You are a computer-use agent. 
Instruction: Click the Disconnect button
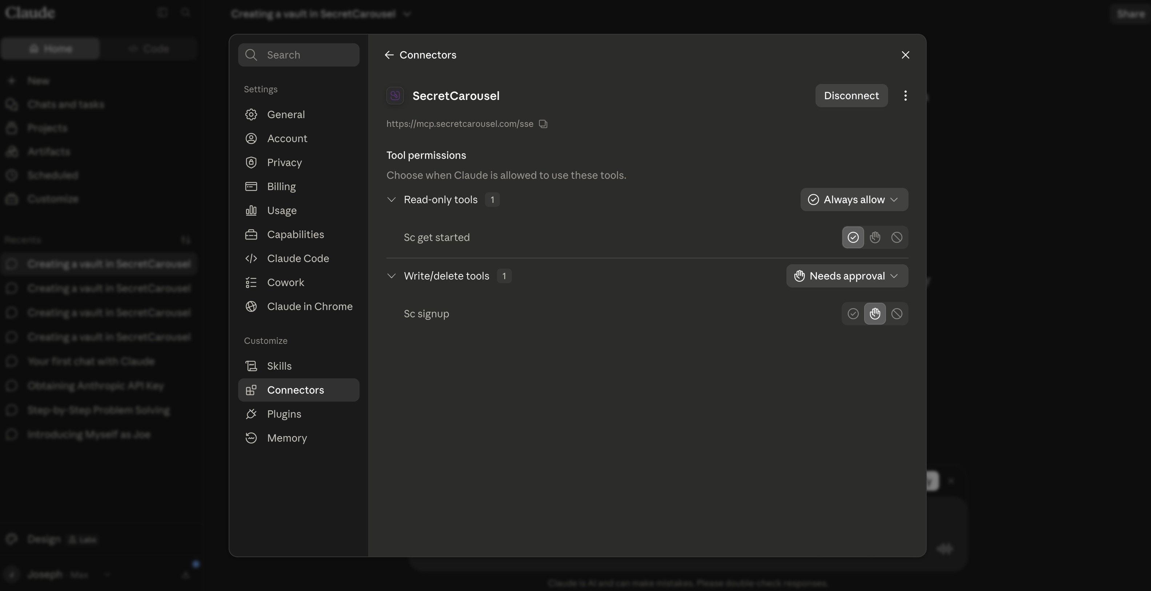tap(851, 96)
